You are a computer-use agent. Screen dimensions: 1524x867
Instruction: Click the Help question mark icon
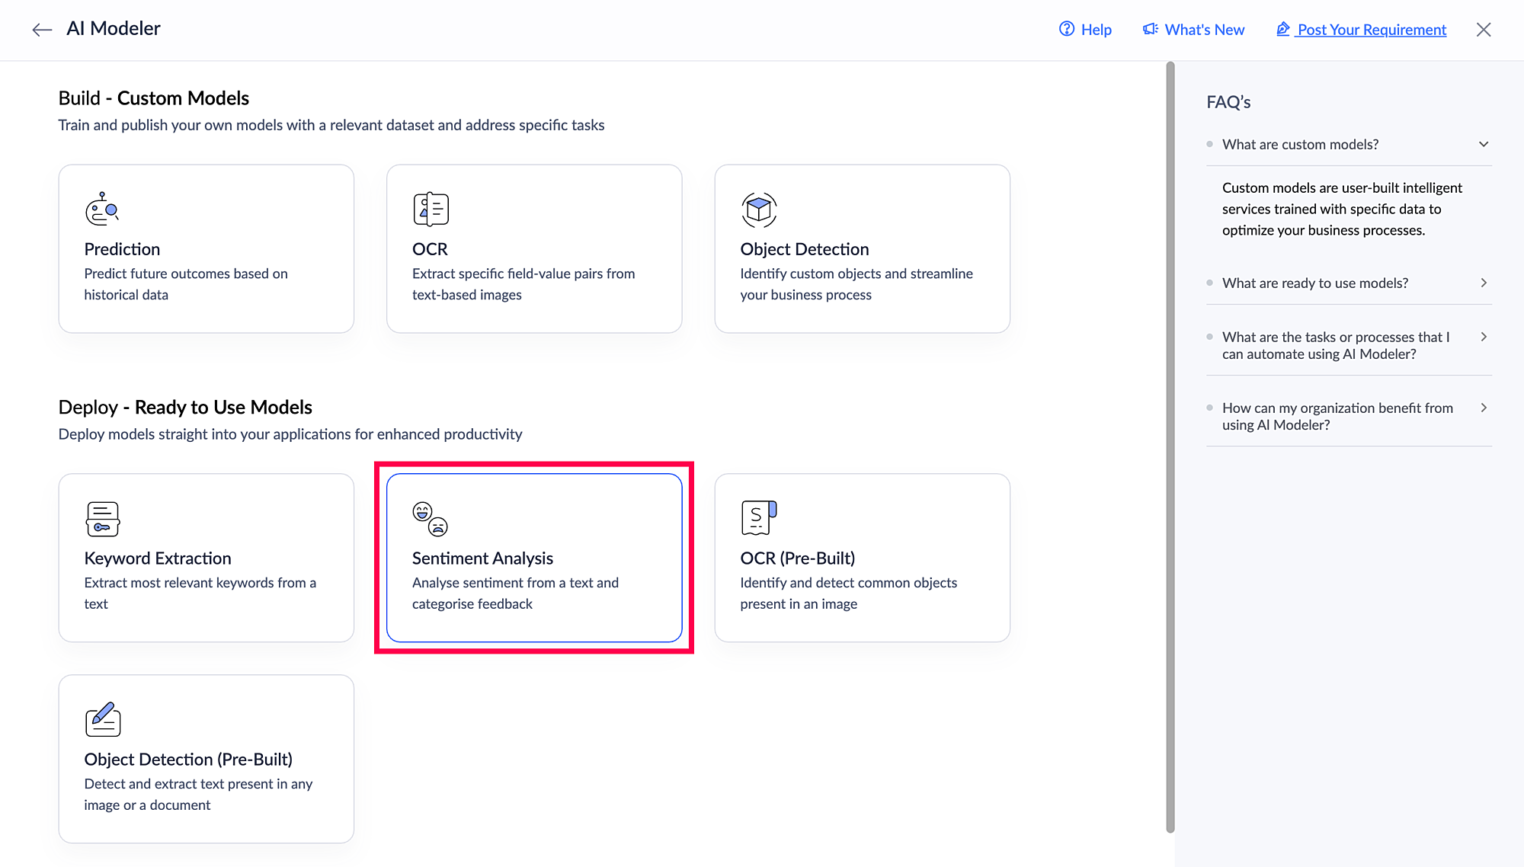(1067, 29)
